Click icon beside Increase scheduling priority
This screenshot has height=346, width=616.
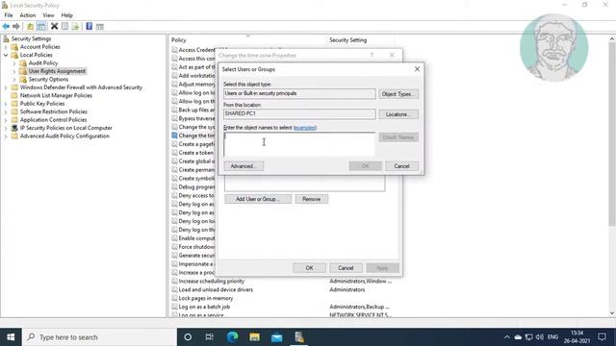(x=174, y=281)
